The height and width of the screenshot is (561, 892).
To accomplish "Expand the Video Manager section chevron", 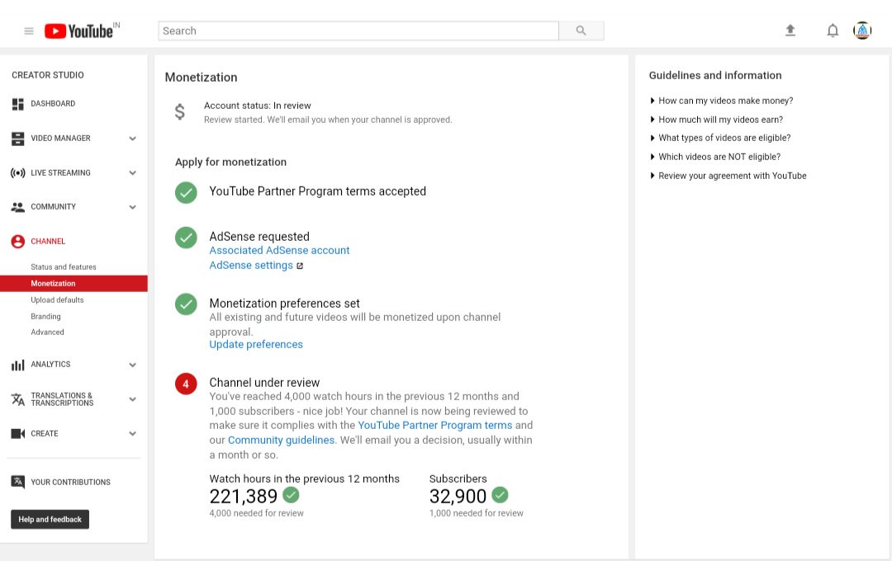I will click(x=132, y=138).
